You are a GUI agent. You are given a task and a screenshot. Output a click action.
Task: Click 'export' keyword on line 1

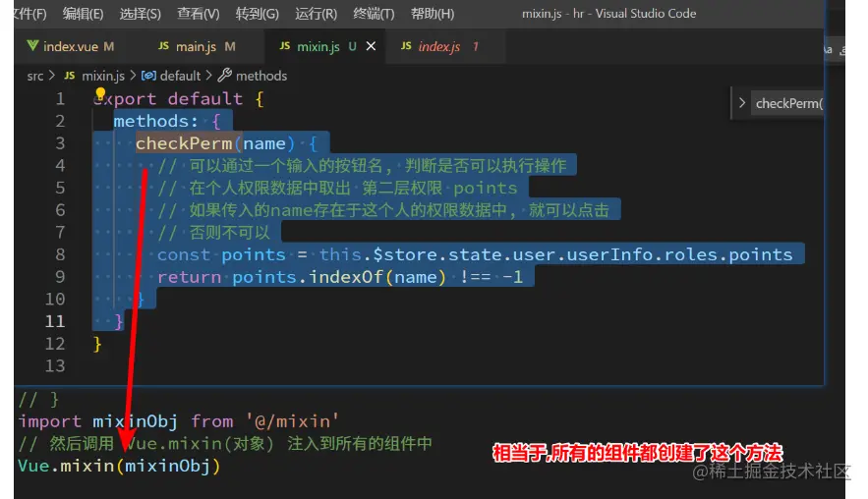pos(125,99)
